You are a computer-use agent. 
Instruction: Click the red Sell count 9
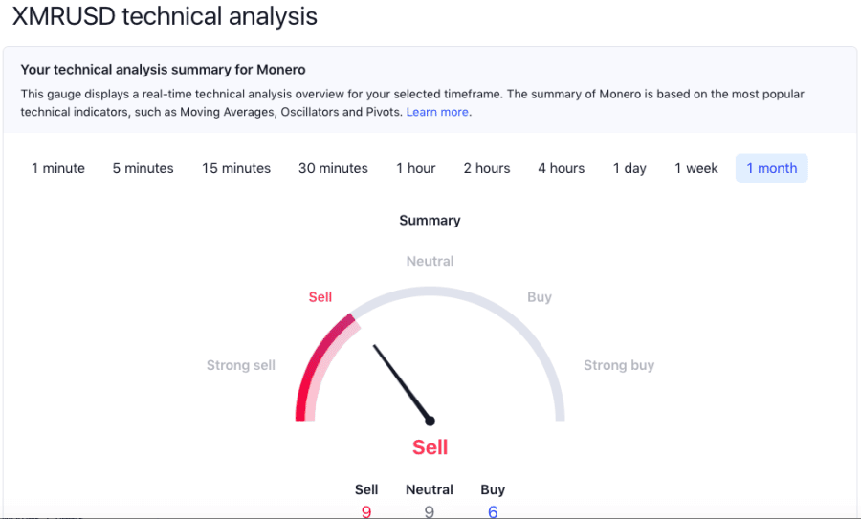(366, 512)
